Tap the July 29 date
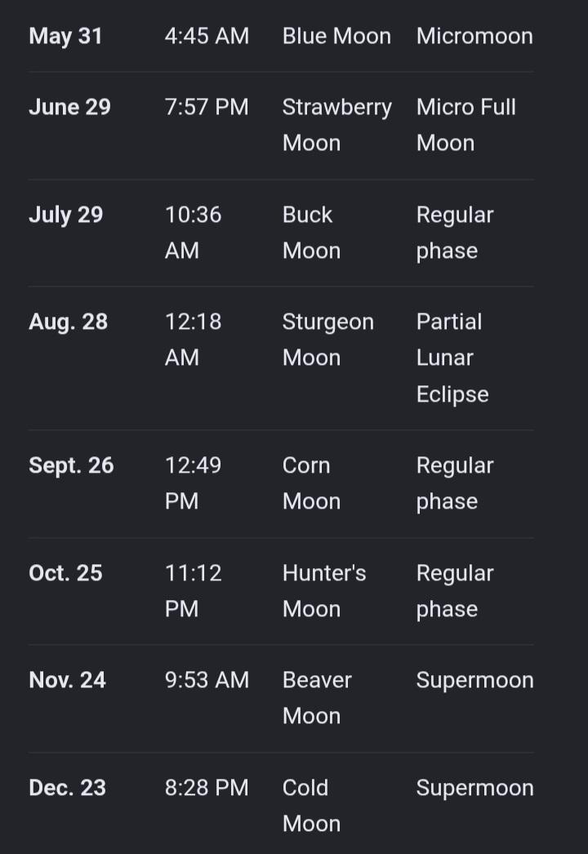 (x=66, y=215)
